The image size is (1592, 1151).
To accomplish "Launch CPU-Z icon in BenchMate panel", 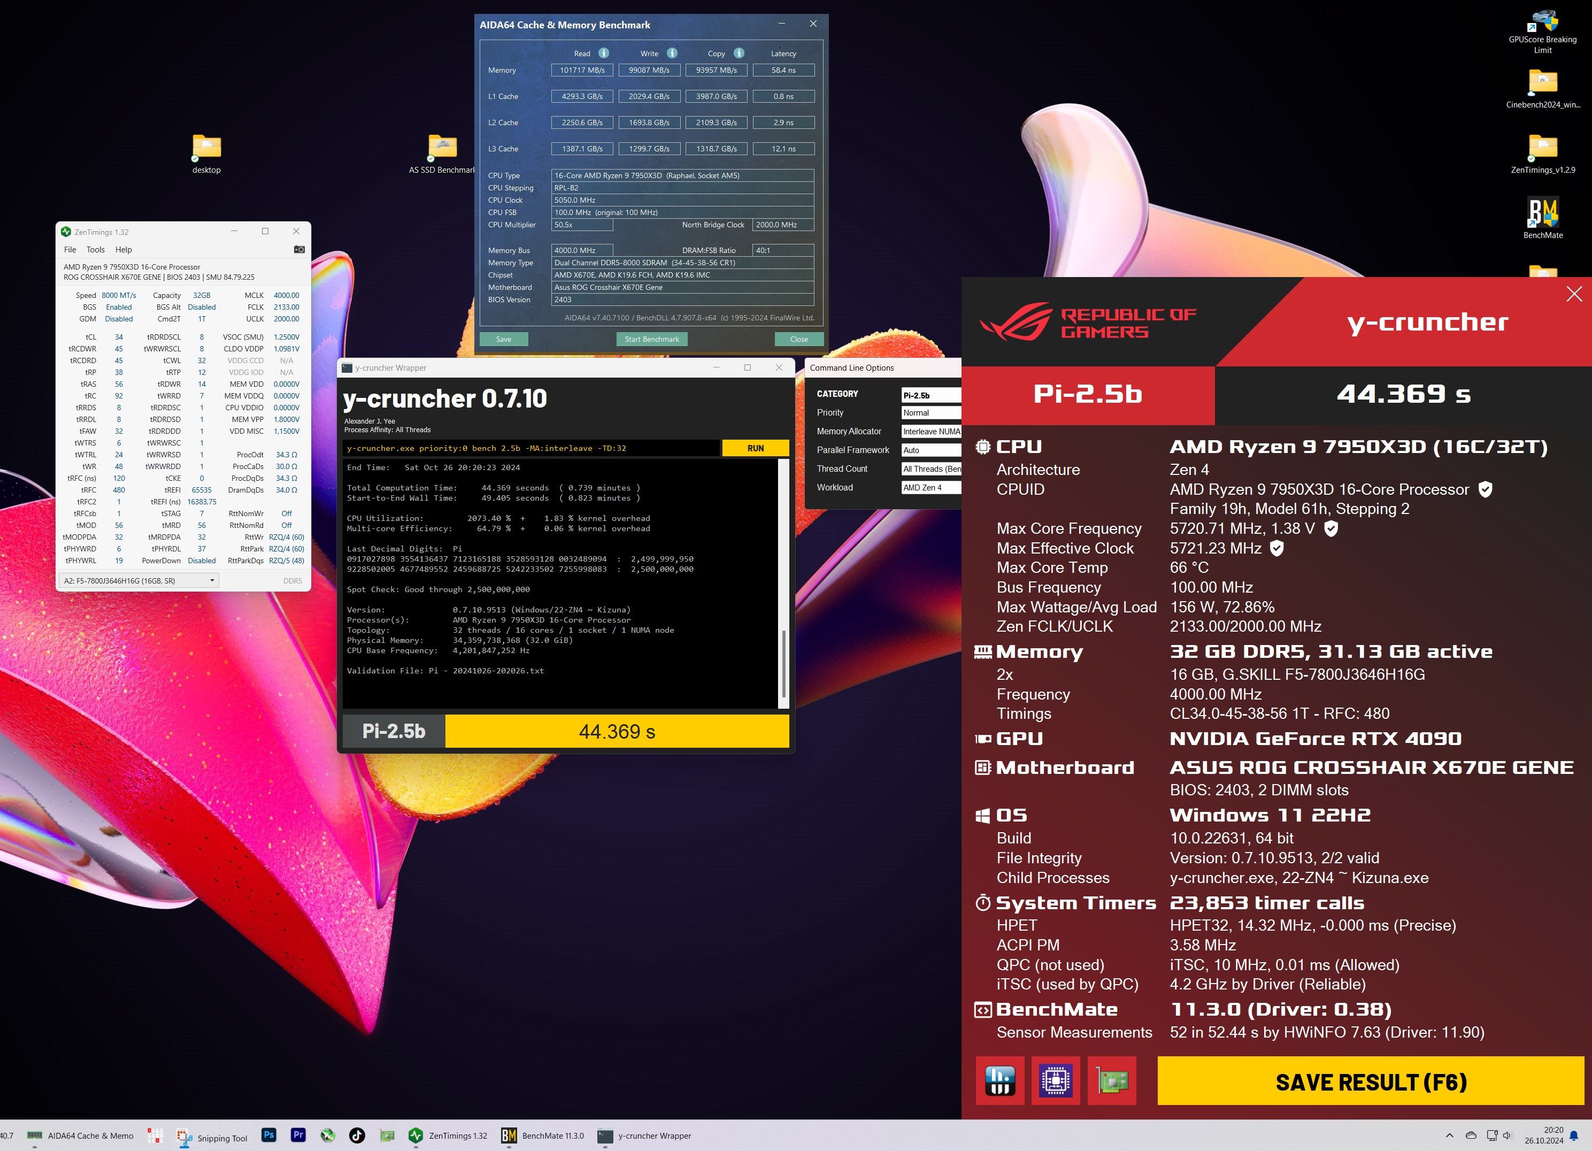I will pos(1056,1081).
